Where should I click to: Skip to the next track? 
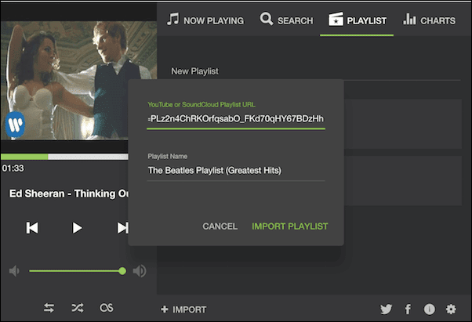(122, 228)
